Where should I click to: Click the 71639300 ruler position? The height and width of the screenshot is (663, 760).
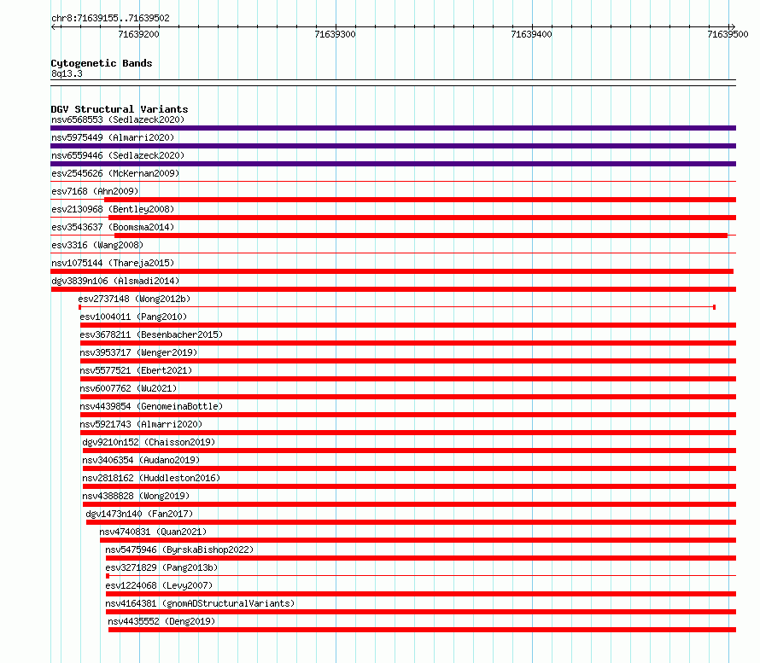[x=335, y=34]
